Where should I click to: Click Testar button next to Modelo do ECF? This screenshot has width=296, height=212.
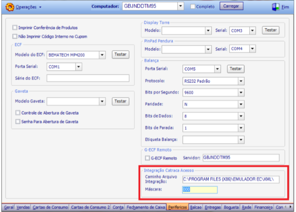pos(120,54)
